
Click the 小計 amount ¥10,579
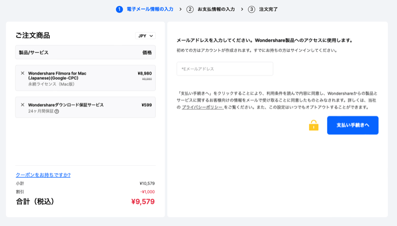(147, 183)
